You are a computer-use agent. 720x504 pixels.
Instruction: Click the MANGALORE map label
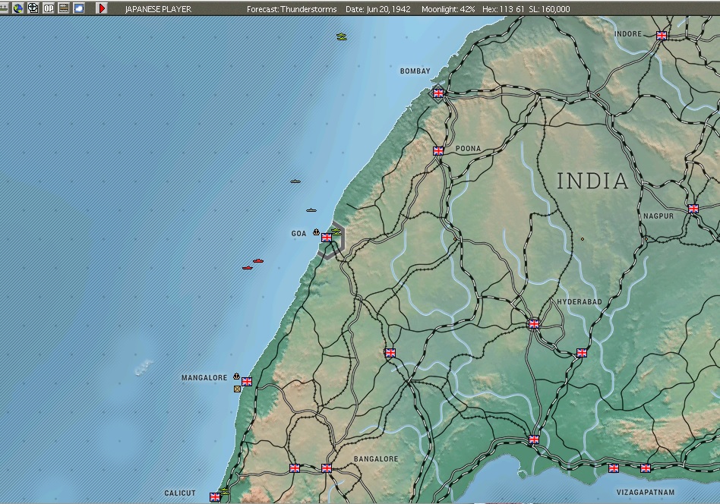[204, 378]
